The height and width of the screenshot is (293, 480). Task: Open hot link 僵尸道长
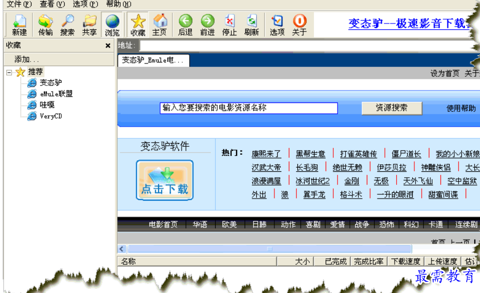click(x=406, y=154)
